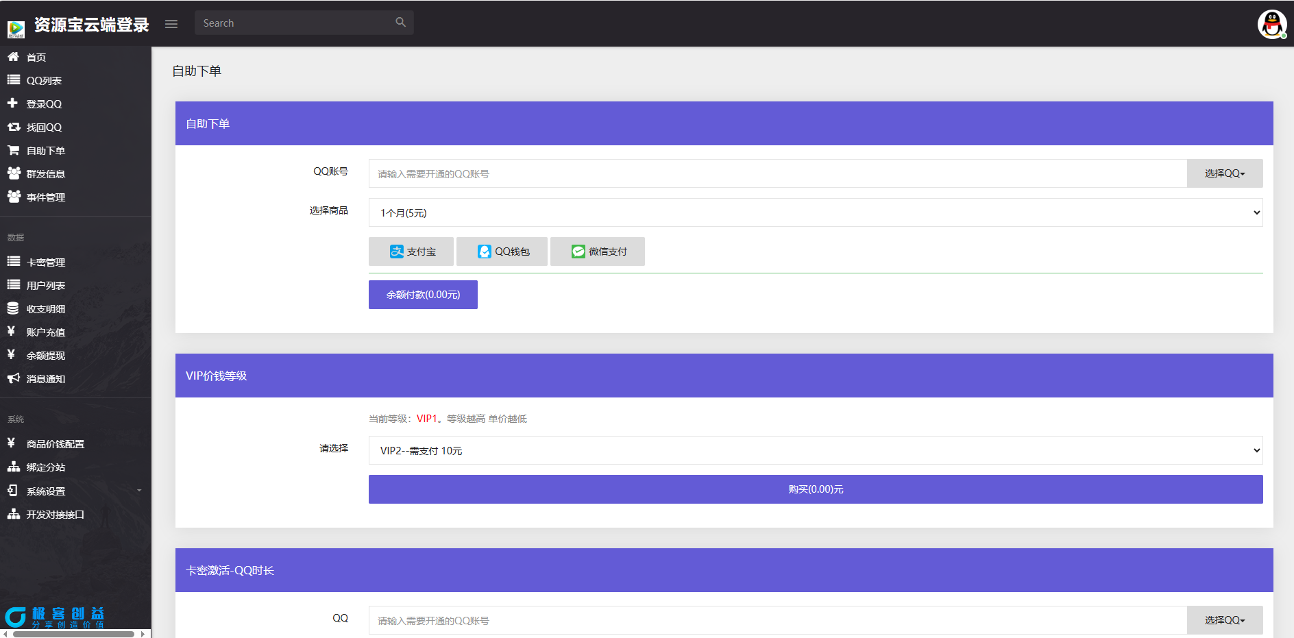Click the 购买(0.00)元 button
This screenshot has height=638, width=1294.
(815, 489)
